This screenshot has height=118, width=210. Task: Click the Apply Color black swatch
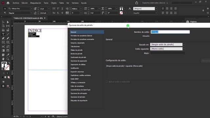click(x=2, y=77)
